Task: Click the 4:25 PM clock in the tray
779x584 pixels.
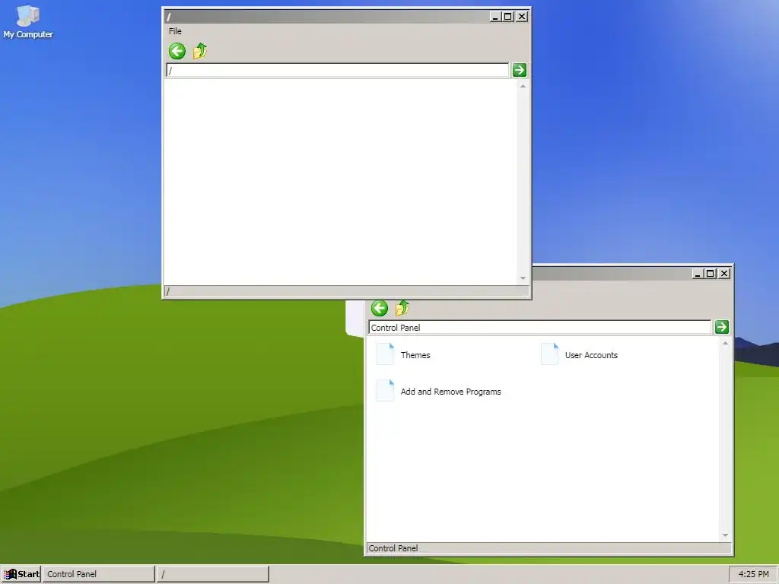Action: tap(752, 574)
